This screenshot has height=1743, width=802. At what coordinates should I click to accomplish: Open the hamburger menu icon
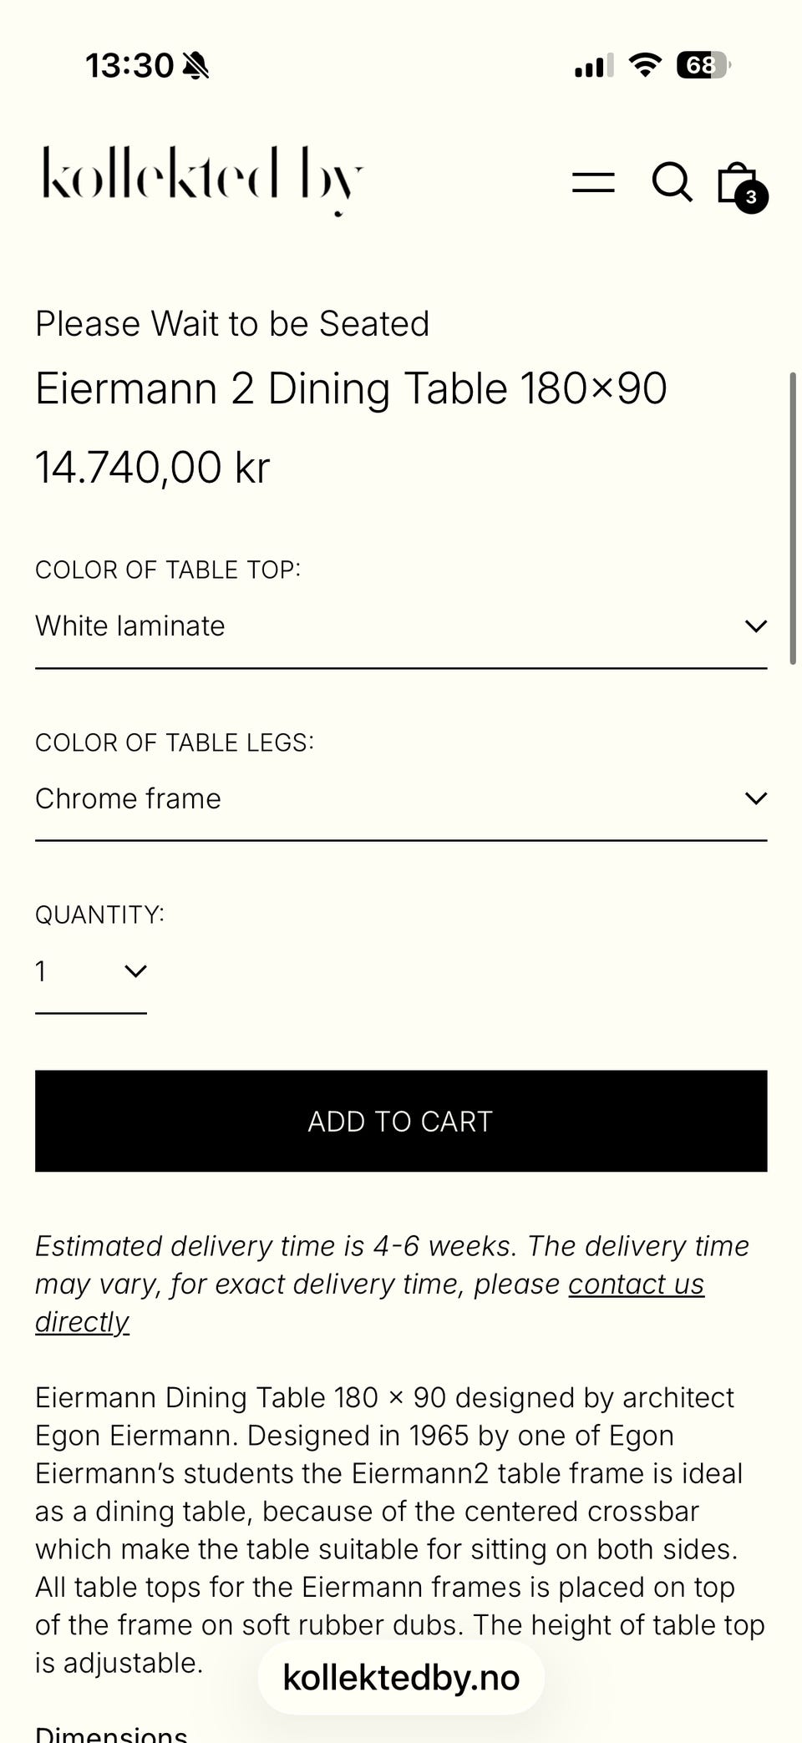coord(593,182)
